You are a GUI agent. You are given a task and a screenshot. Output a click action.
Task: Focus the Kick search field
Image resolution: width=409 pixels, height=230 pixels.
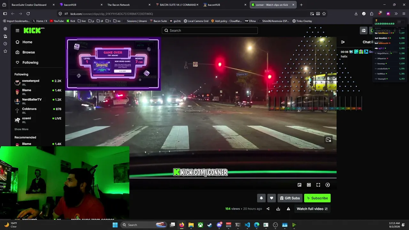pos(210,30)
